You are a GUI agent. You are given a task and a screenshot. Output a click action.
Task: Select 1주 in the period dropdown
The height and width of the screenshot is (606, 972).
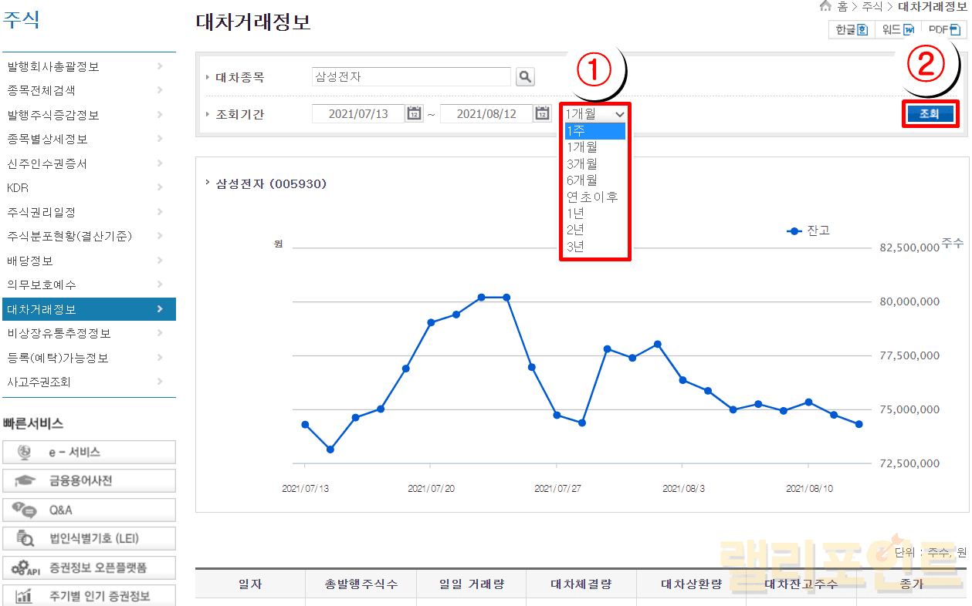(x=594, y=131)
